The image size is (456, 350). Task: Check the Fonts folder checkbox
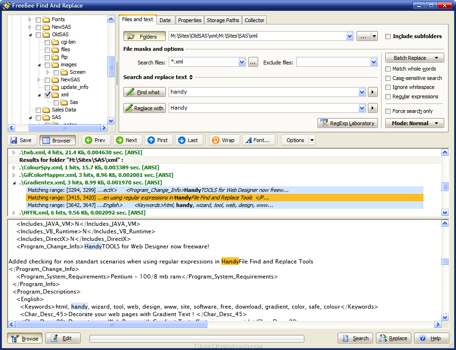(38, 20)
